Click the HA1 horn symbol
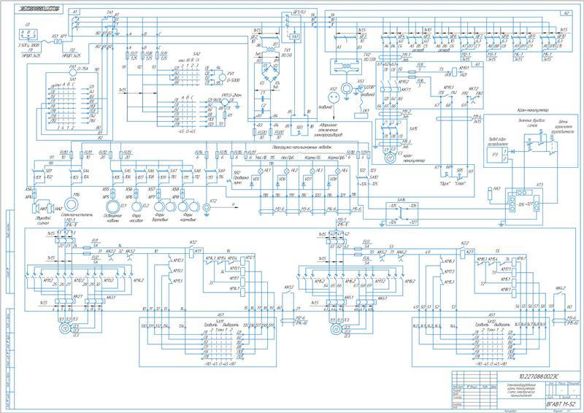584x413 pixels. [36, 209]
